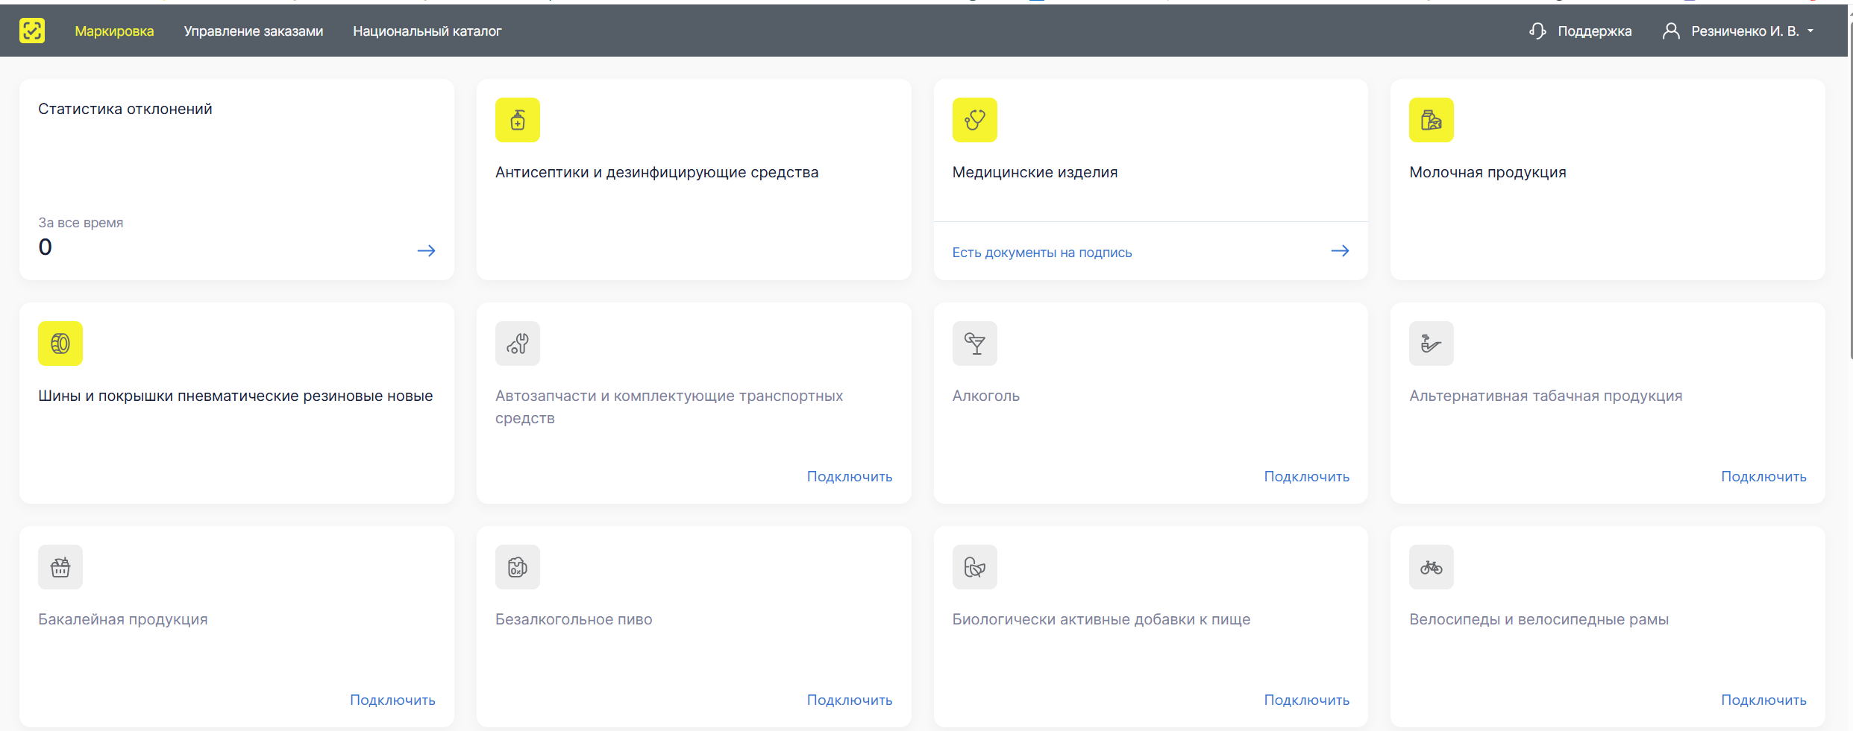Click the cocktail glass Алкоголь icon
The image size is (1853, 731).
[x=975, y=344]
